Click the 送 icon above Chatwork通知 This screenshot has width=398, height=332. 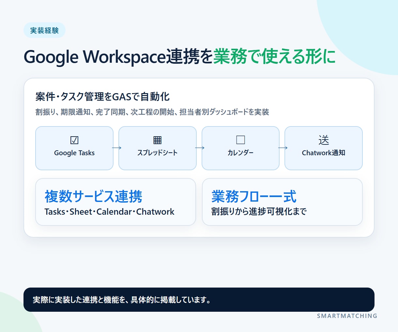324,140
